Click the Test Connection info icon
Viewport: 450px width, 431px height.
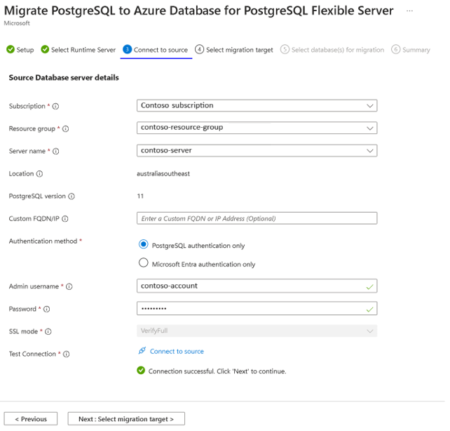click(66, 354)
